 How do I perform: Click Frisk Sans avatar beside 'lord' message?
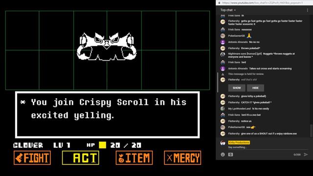(x=223, y=62)
